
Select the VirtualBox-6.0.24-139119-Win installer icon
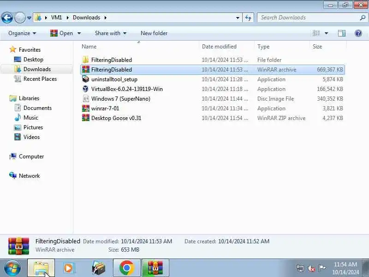click(x=85, y=89)
